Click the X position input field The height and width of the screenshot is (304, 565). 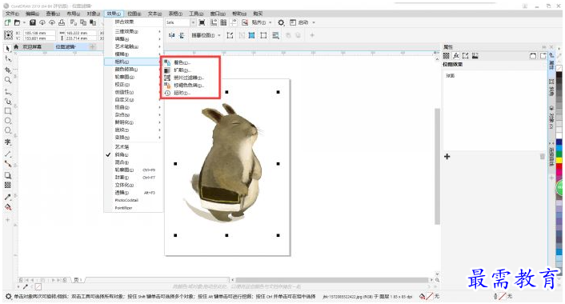[x=39, y=33]
